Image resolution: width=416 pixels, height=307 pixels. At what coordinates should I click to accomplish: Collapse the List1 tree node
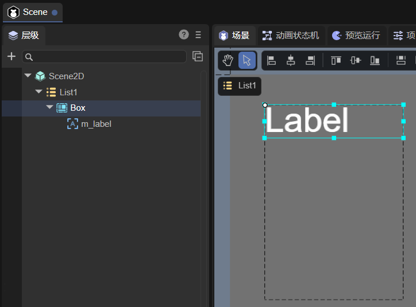[x=38, y=92]
